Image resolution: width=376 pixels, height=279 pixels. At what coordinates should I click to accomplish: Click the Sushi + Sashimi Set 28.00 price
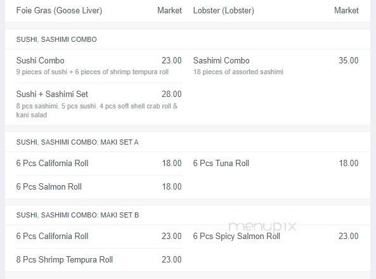(171, 94)
